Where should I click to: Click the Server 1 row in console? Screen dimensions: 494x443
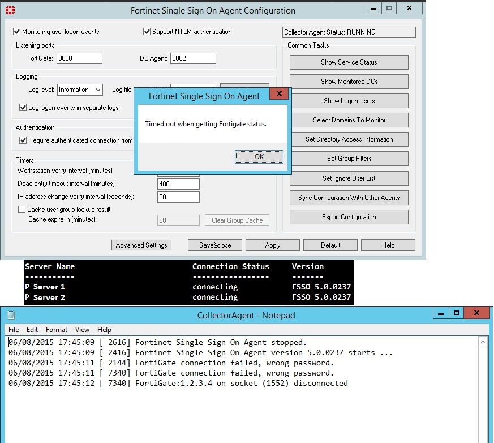[x=188, y=287]
